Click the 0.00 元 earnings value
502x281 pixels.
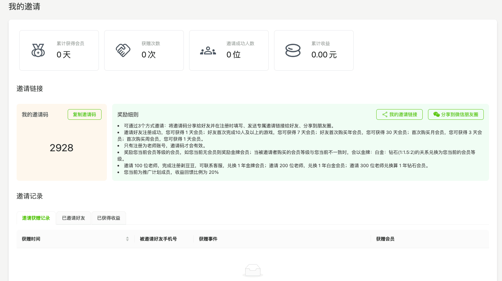tap(324, 55)
